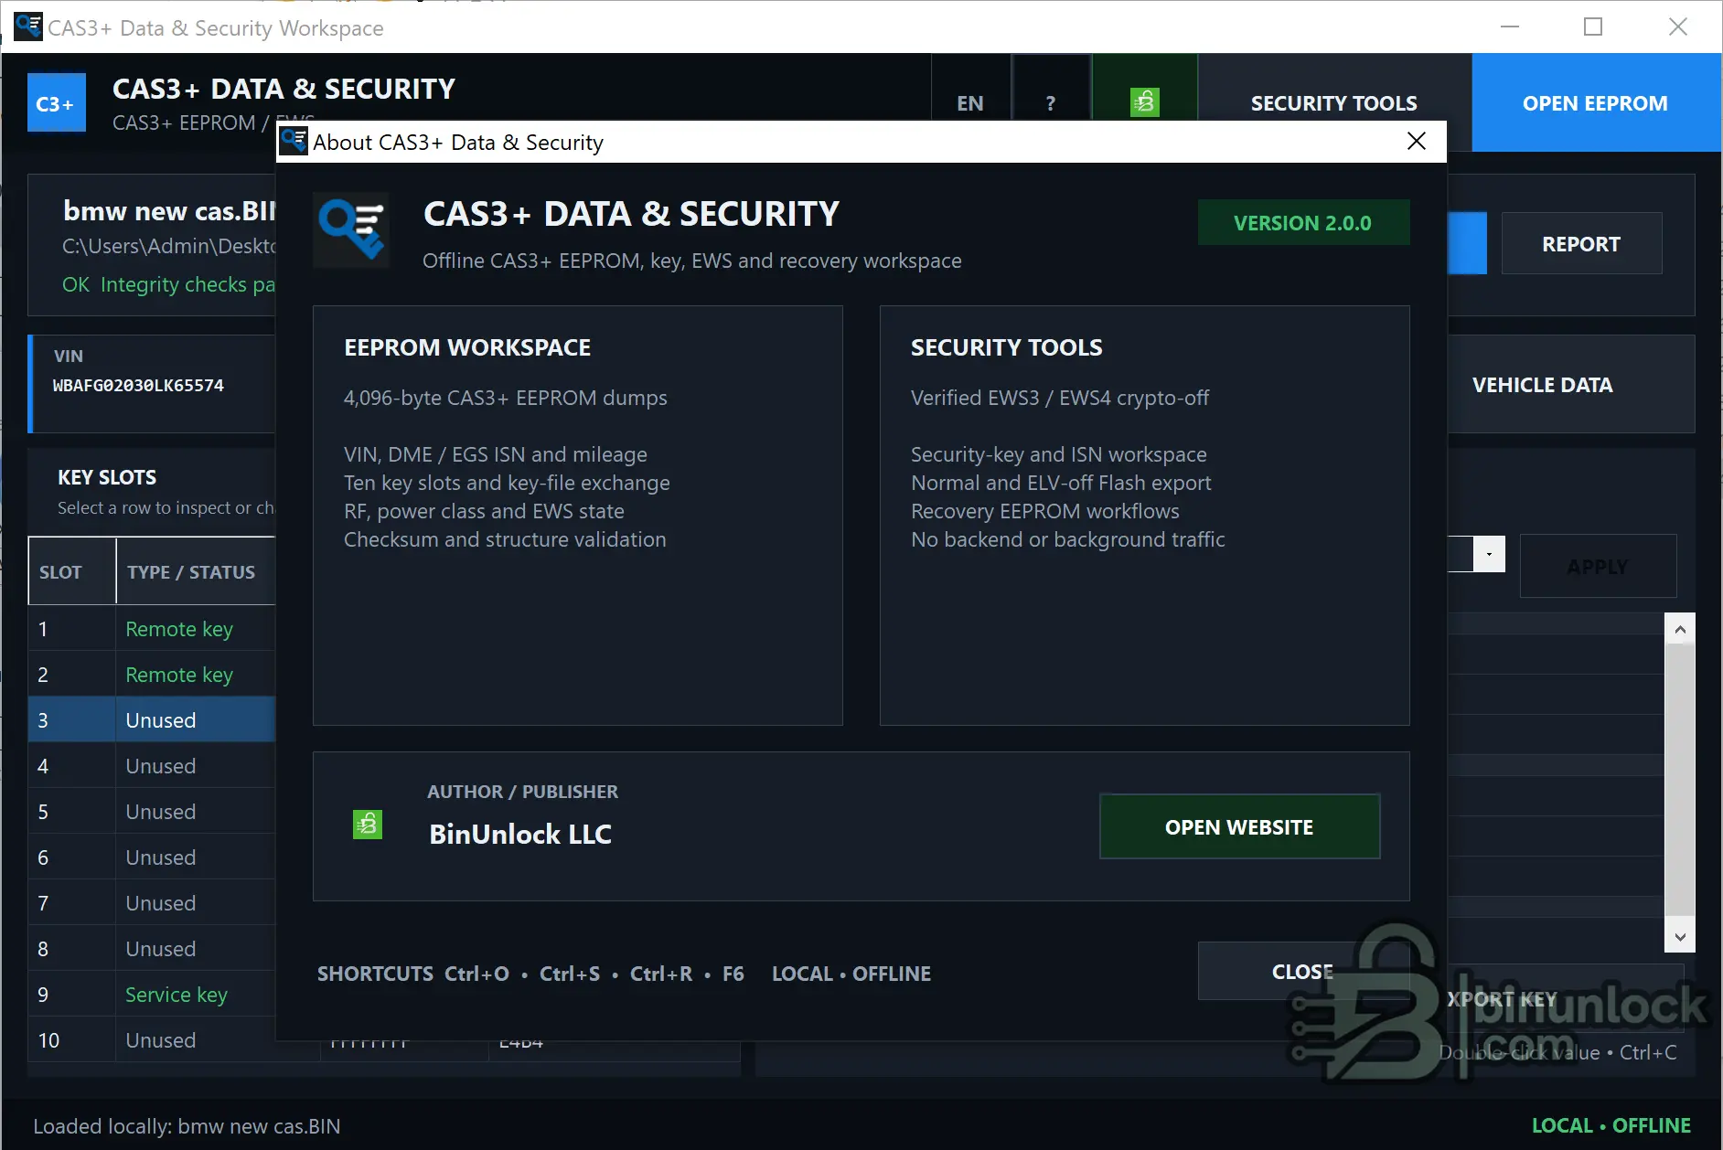Click the green BinUnlock icon in the header
This screenshot has width=1723, height=1150.
click(x=1144, y=102)
